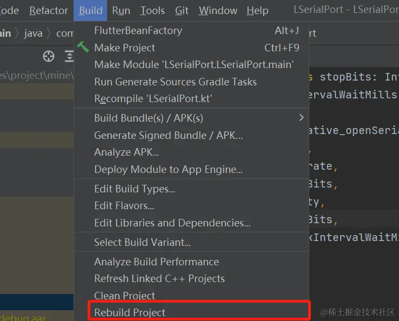This screenshot has height=321, width=399.
Task: Select Recompile 'LSerialPort.kt'
Action: [x=191, y=99]
